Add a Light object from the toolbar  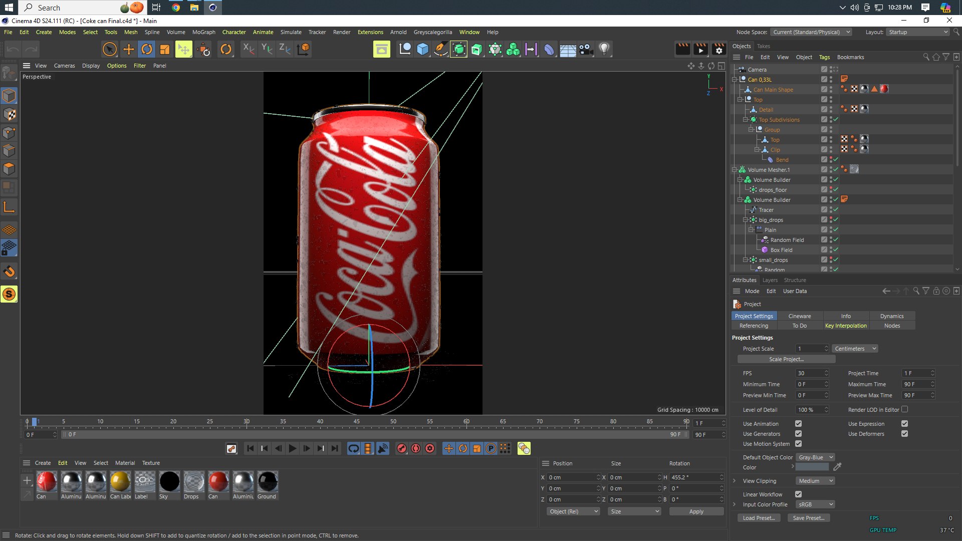(604, 49)
